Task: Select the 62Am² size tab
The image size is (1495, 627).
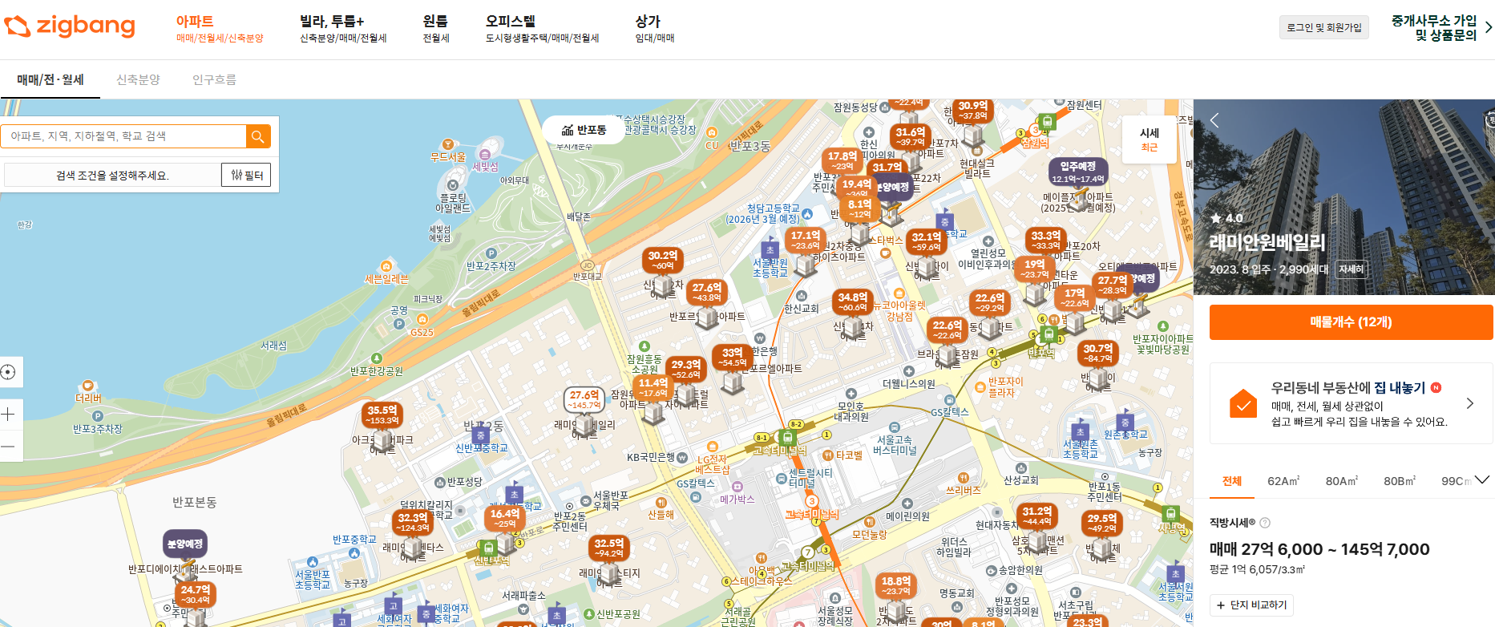Action: (x=1283, y=481)
